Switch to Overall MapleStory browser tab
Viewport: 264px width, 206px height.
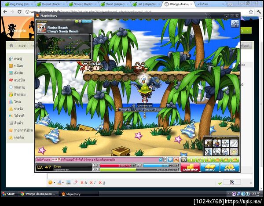[x=51, y=4]
